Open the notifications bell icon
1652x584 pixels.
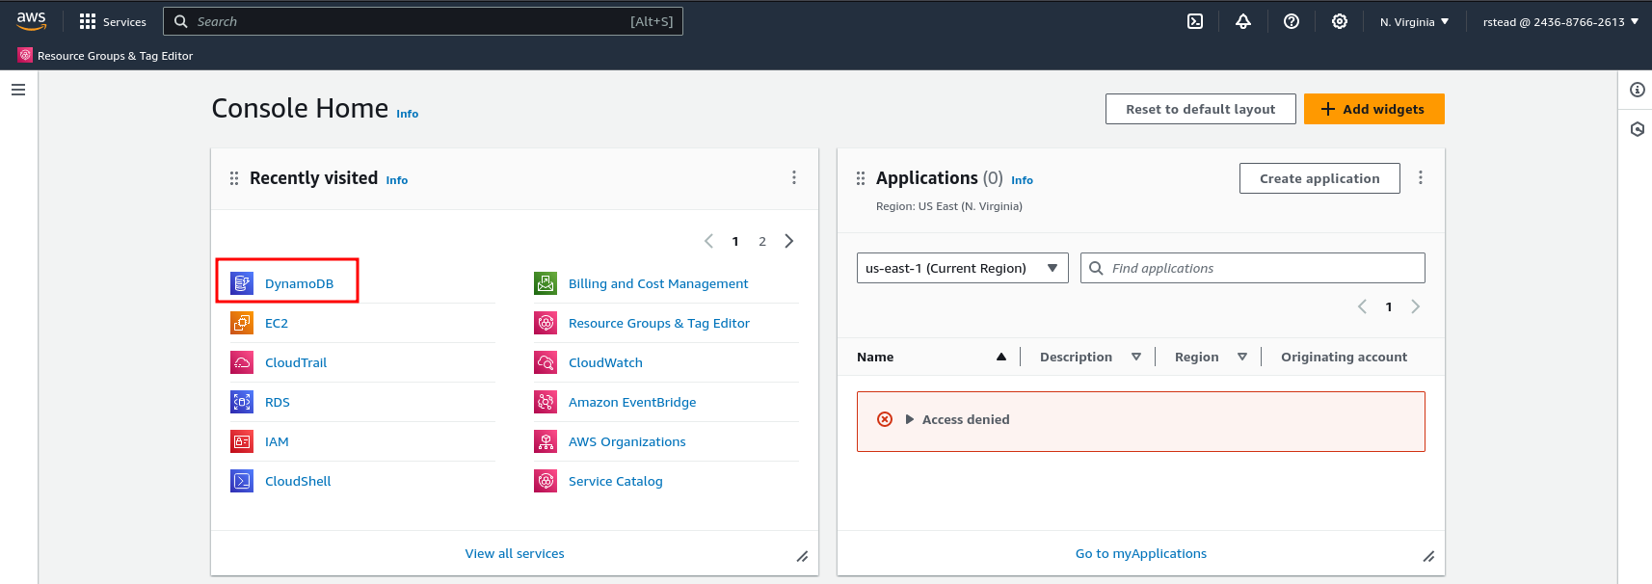pos(1243,21)
